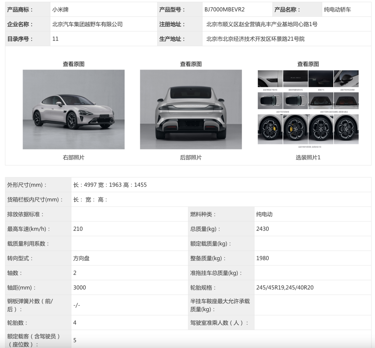The height and width of the screenshot is (348, 375).
Task: Select fuel type value '纯电动'
Action: click(264, 214)
